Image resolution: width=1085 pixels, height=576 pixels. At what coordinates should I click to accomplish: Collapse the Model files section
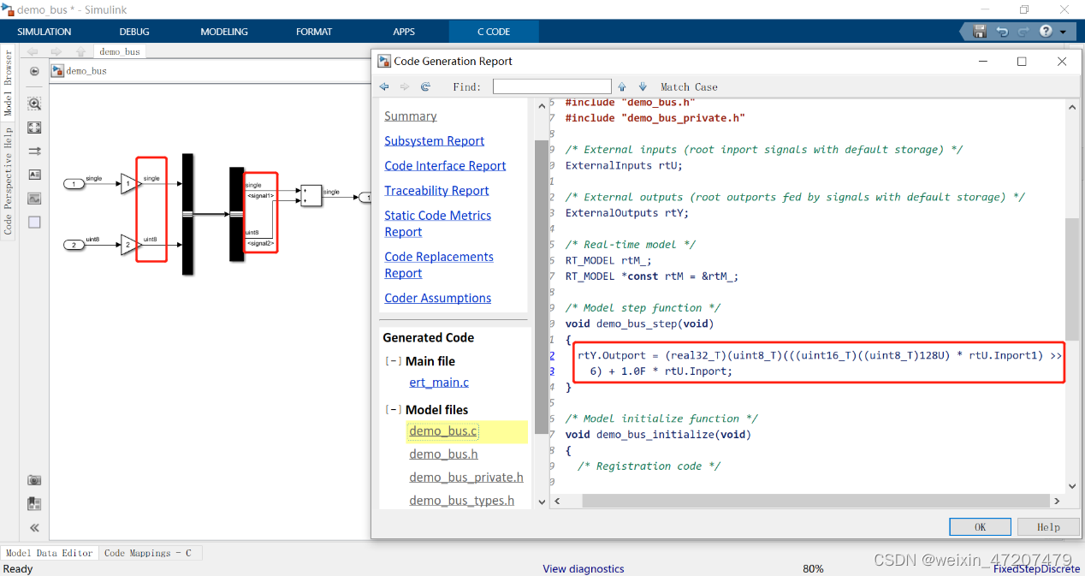(x=393, y=409)
